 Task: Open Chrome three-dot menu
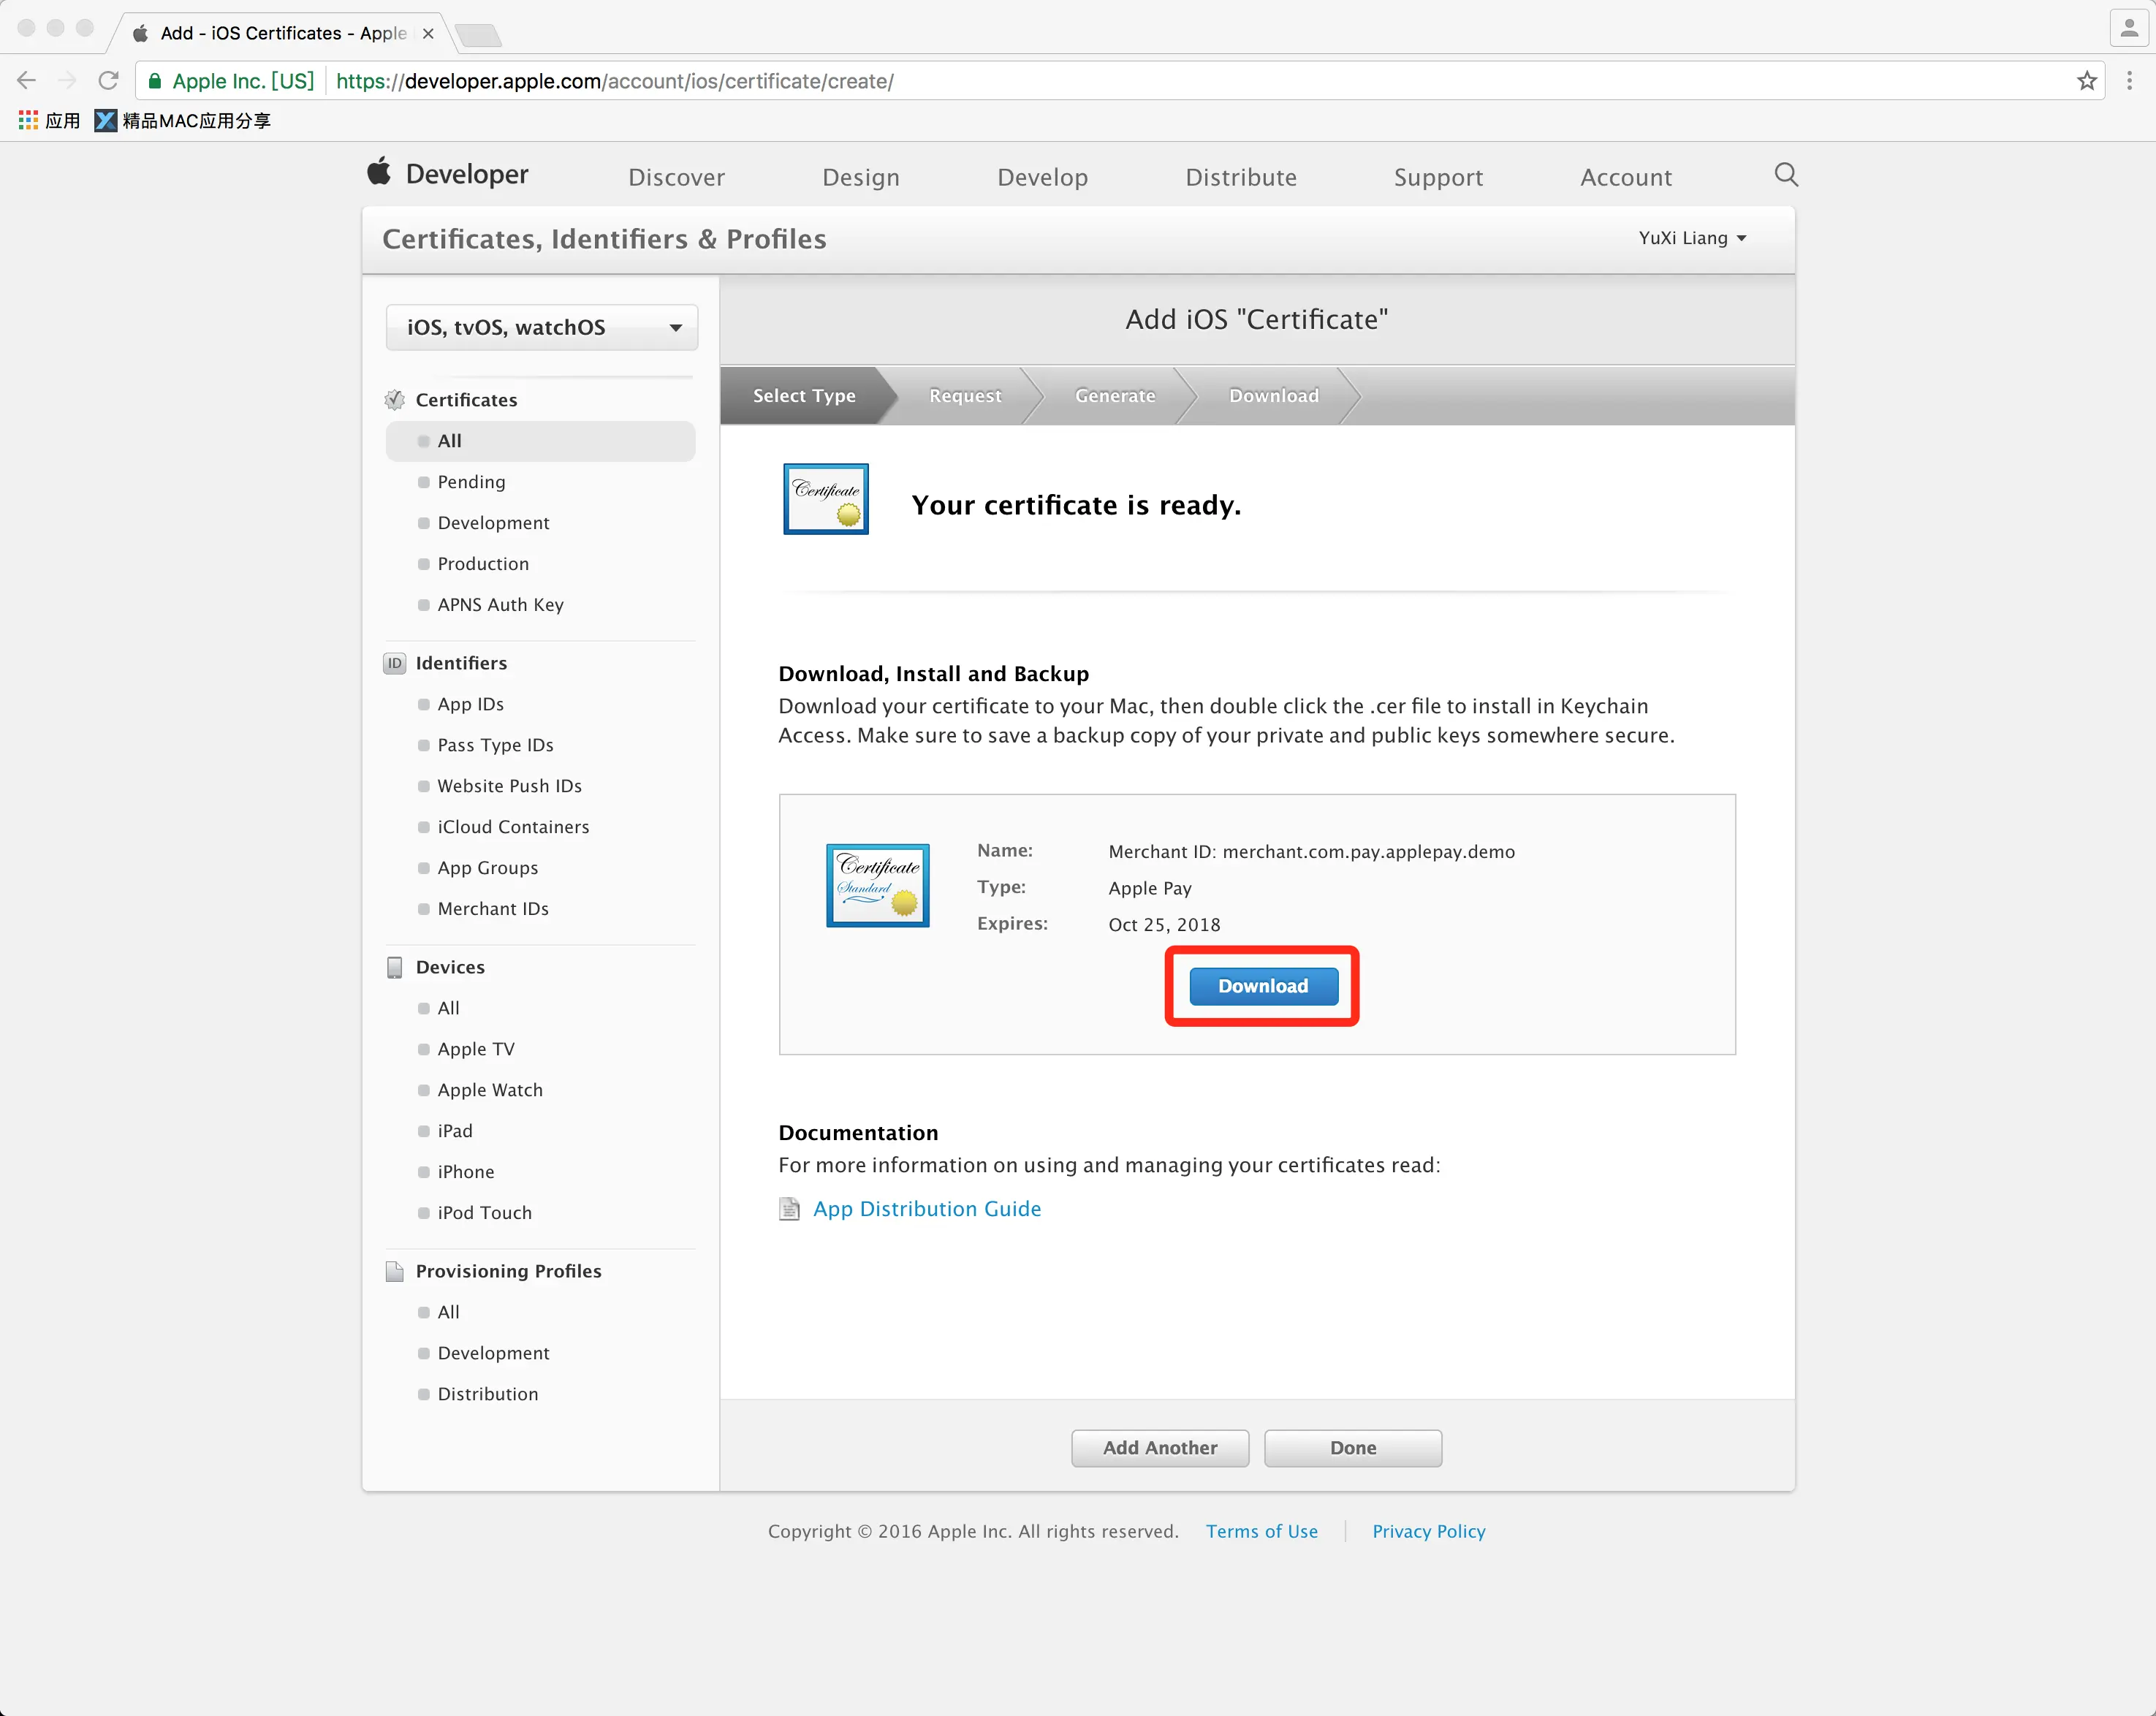tap(2129, 81)
